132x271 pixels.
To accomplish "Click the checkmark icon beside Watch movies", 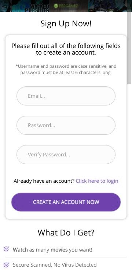I will coord(6,249).
